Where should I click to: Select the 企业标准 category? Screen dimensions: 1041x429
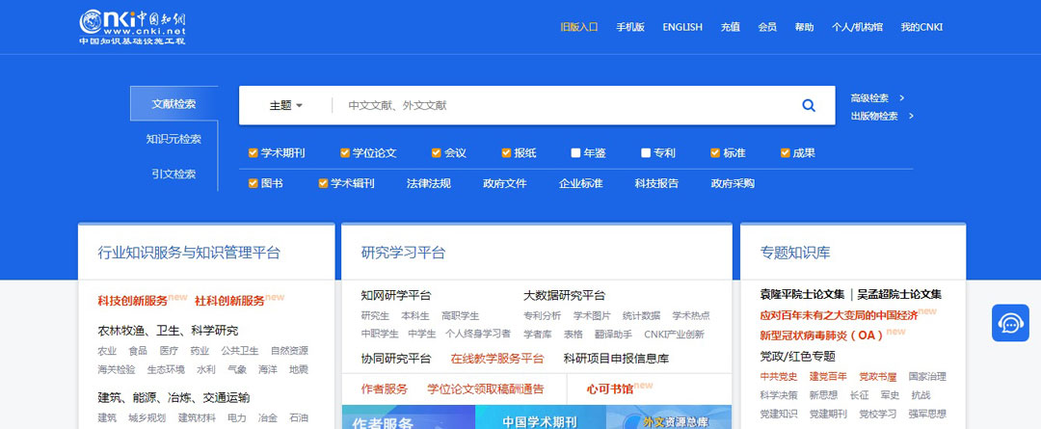(581, 183)
